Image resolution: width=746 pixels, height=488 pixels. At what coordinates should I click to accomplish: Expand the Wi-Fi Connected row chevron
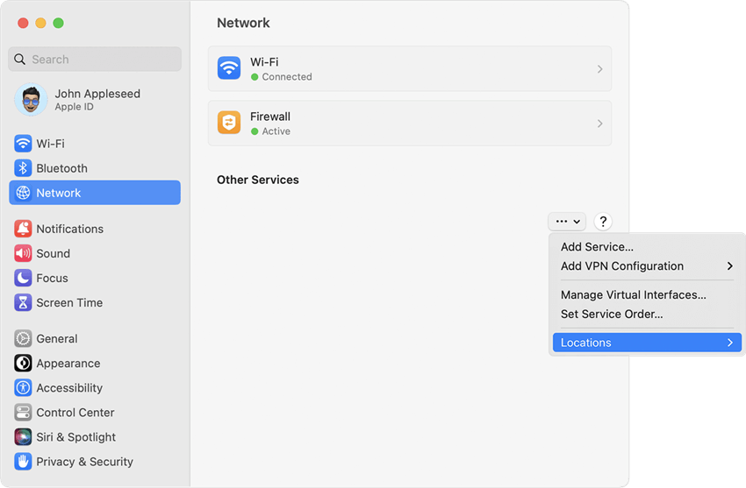pos(599,69)
